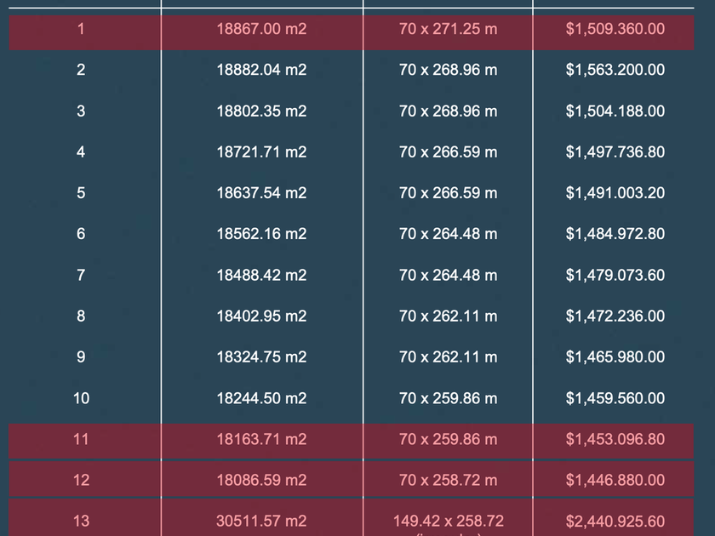Select the area value 18802.35 m2
This screenshot has height=536, width=715.
261,111
